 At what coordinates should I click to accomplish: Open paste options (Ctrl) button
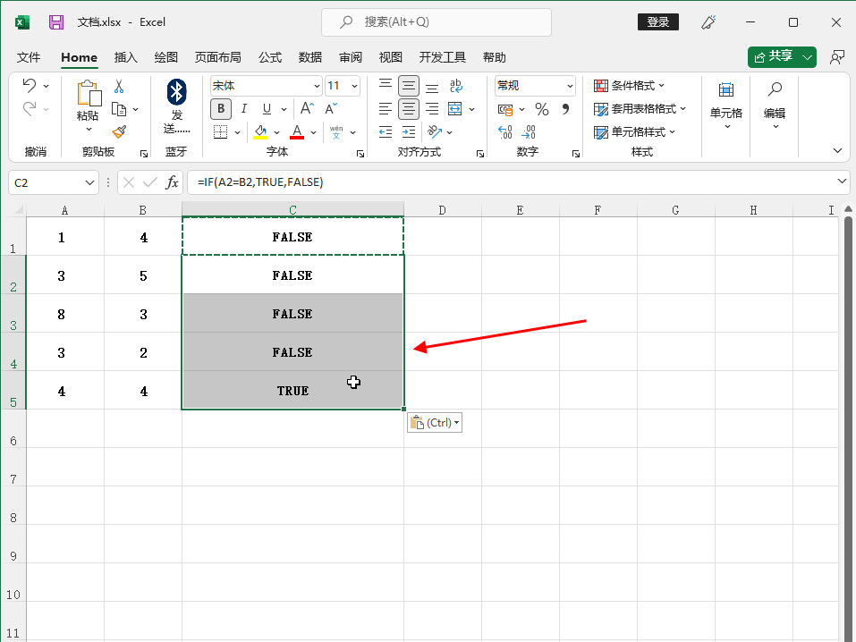(x=435, y=423)
